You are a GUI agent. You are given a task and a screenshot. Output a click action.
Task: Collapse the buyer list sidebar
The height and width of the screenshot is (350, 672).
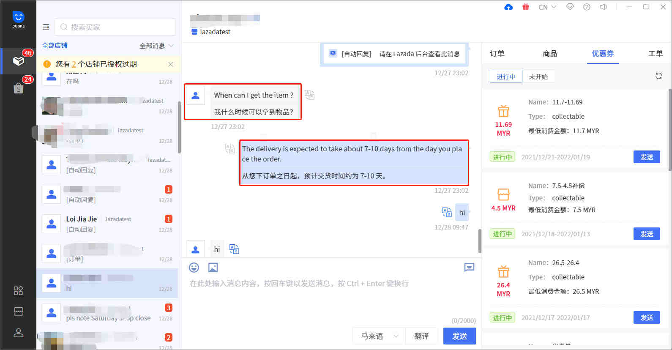click(x=46, y=27)
